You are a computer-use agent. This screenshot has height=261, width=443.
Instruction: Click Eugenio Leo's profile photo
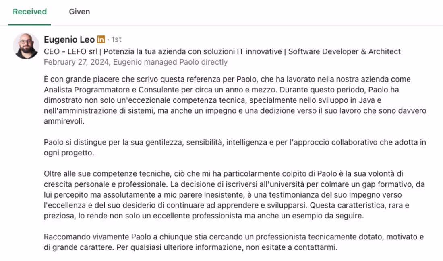tap(26, 46)
